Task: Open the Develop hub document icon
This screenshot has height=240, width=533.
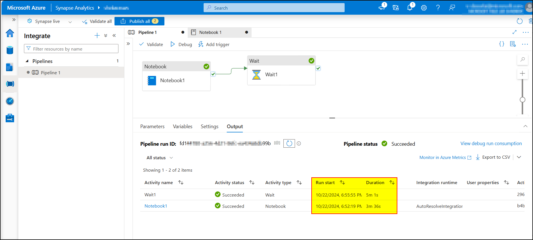Action: click(x=10, y=67)
